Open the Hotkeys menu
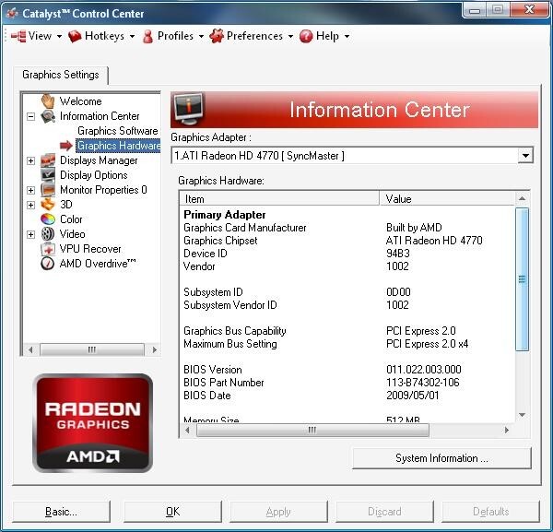This screenshot has width=553, height=532. 101,36
